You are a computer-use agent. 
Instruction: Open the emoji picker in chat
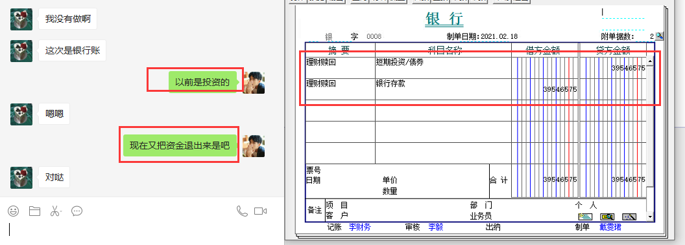[14, 211]
